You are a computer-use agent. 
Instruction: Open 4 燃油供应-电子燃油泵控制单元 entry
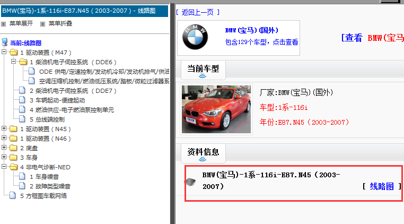(72, 110)
